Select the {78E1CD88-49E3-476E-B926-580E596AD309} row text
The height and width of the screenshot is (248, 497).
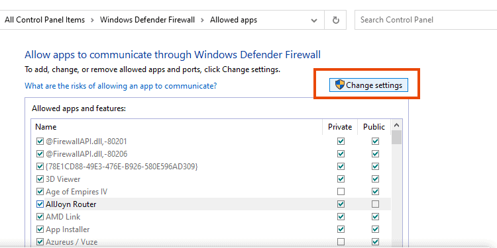[122, 167]
